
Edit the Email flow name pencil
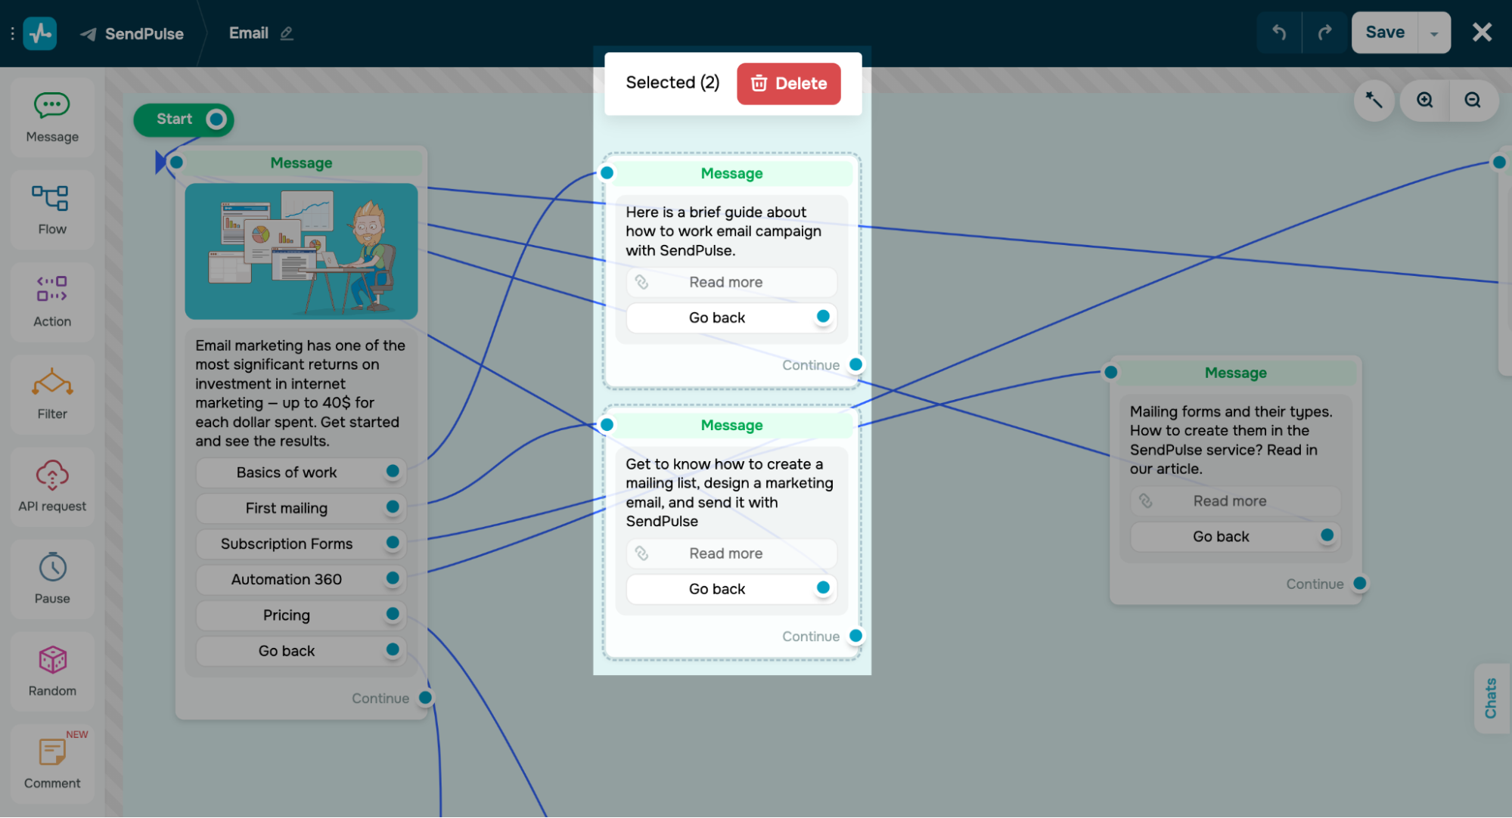pyautogui.click(x=287, y=33)
